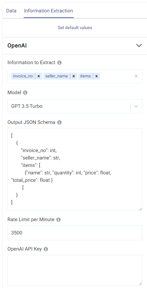147x288 pixels.
Task: Click the JSON Schema textarea resize handle
Action: pos(141,209)
